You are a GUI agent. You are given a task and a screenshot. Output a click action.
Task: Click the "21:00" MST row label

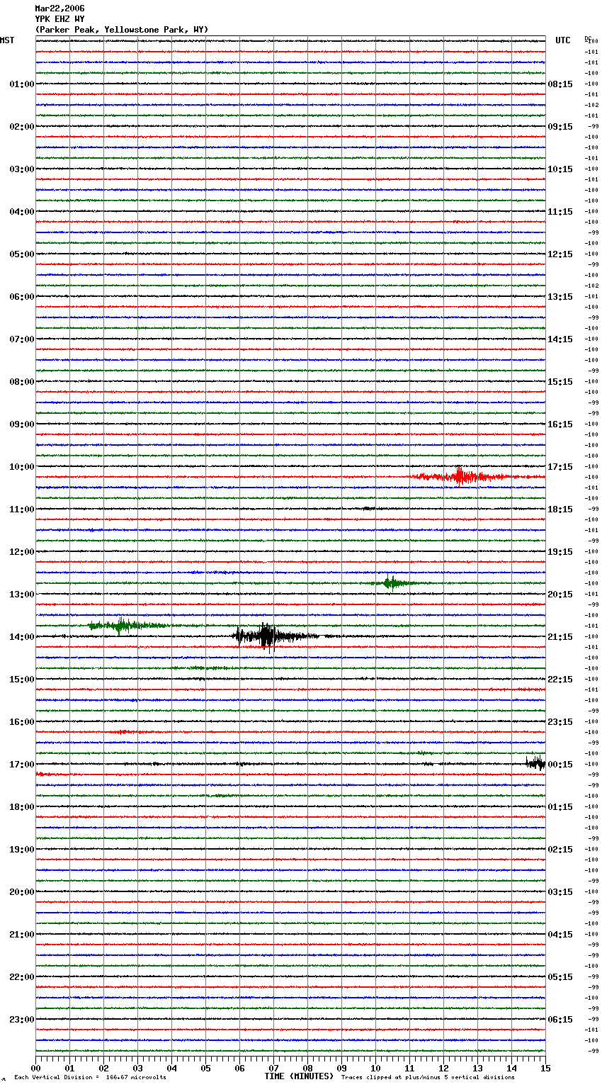[21, 935]
